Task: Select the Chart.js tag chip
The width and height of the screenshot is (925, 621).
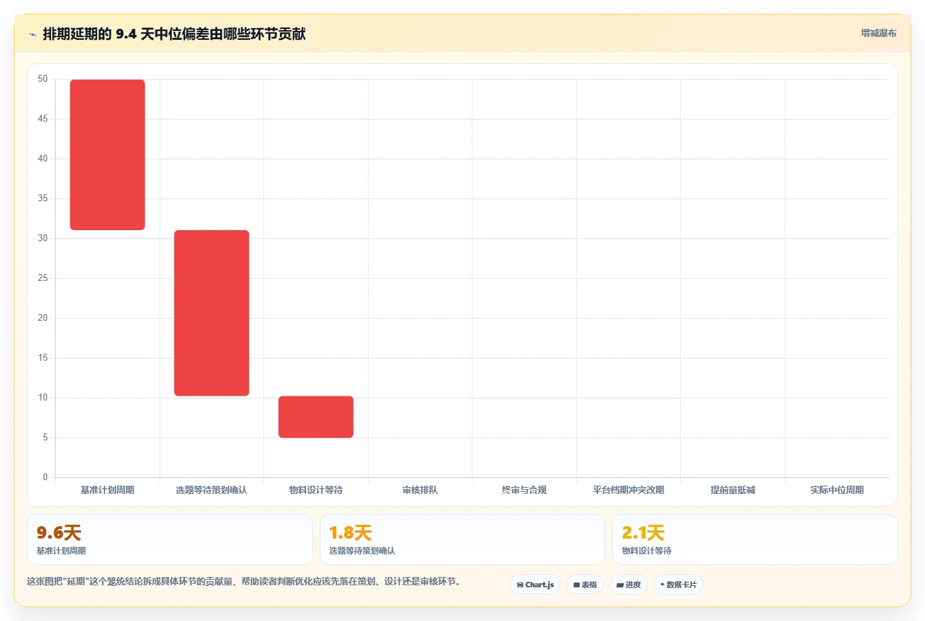Action: [535, 585]
